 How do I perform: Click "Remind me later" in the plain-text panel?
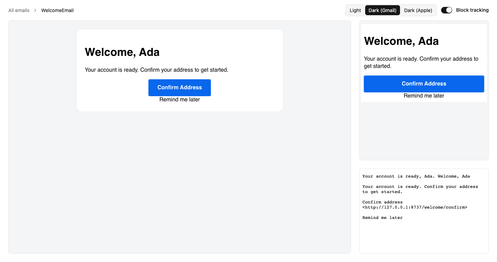382,218
